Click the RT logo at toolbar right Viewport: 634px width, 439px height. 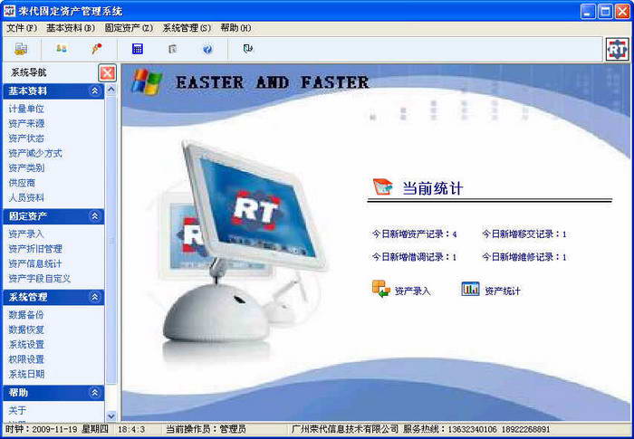click(x=618, y=49)
